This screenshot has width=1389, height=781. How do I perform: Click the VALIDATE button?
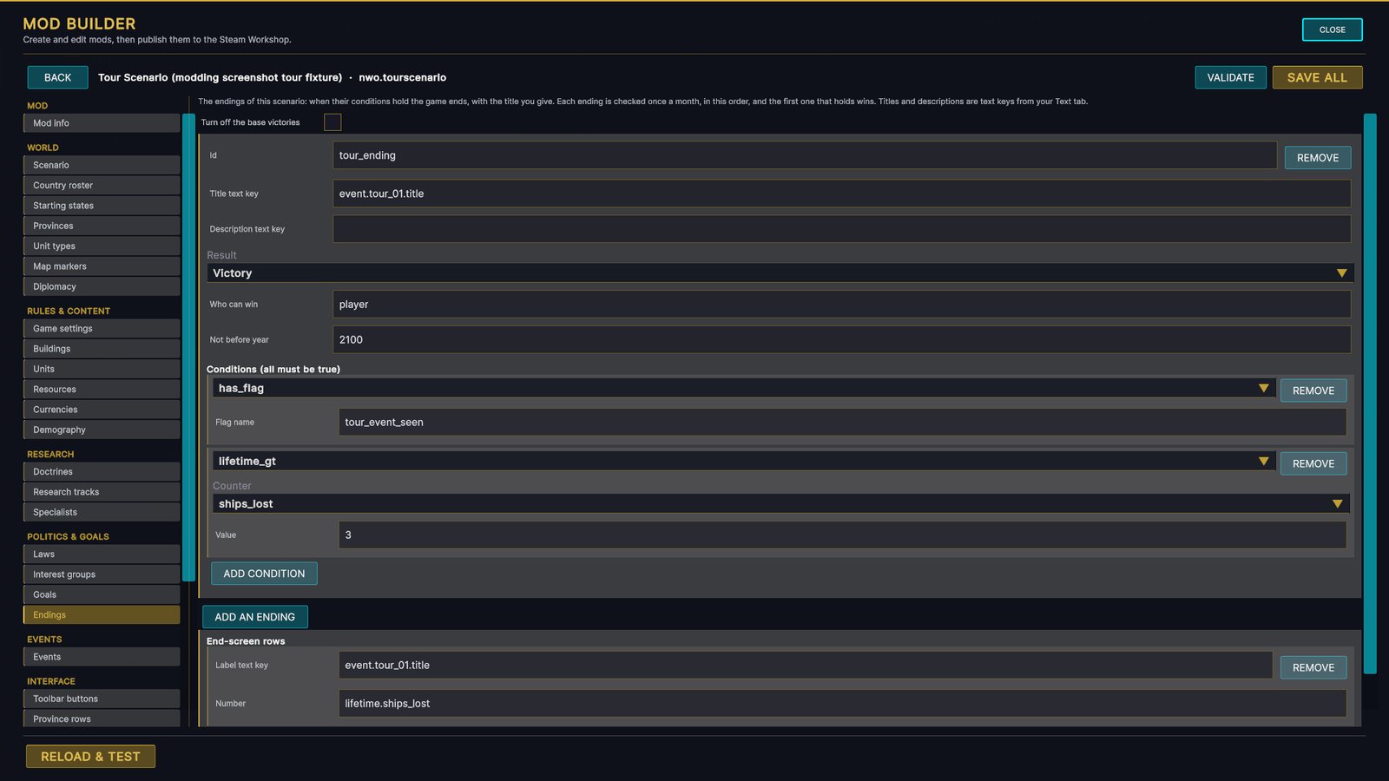1230,77
